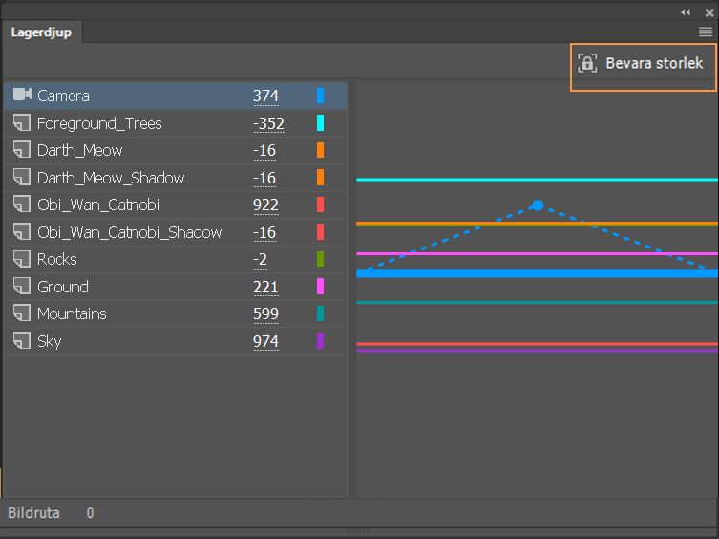Image resolution: width=719 pixels, height=539 pixels.
Task: Click the blue camera point dot
Action: pos(538,205)
